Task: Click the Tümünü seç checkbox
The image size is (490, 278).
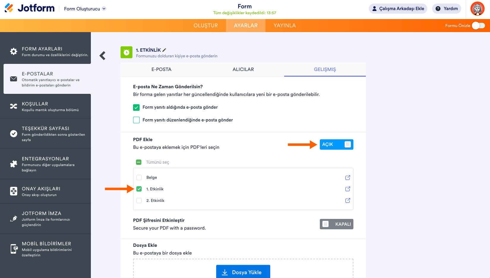Action: (139, 162)
